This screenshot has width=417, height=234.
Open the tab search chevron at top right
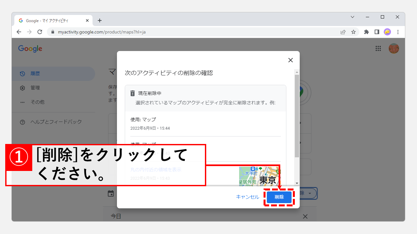[352, 17]
